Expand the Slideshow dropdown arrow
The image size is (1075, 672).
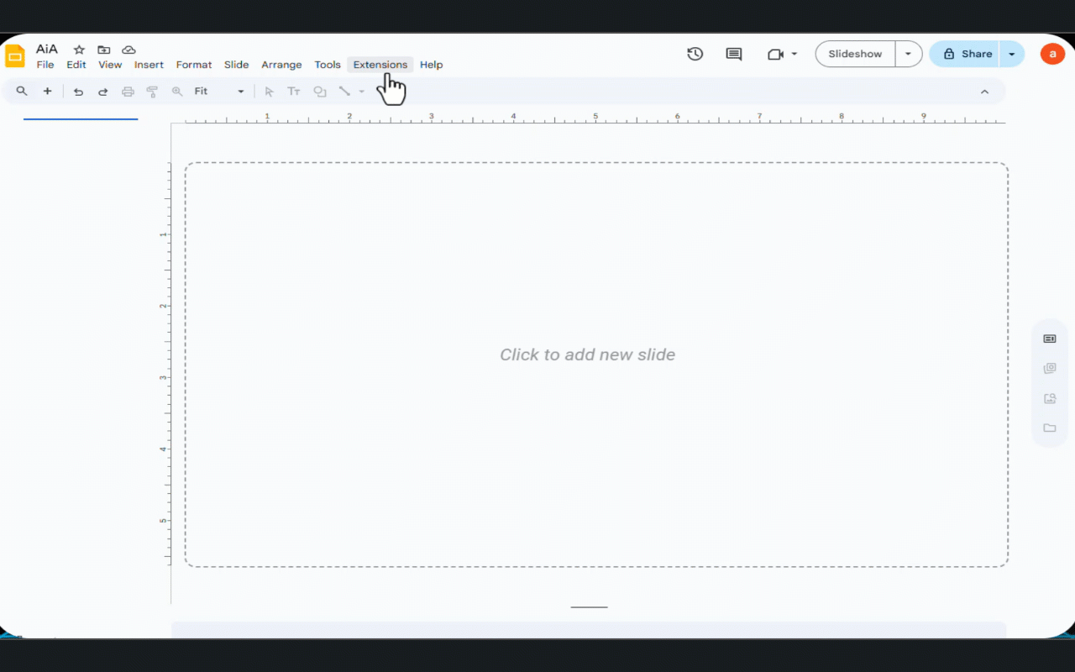pos(908,53)
